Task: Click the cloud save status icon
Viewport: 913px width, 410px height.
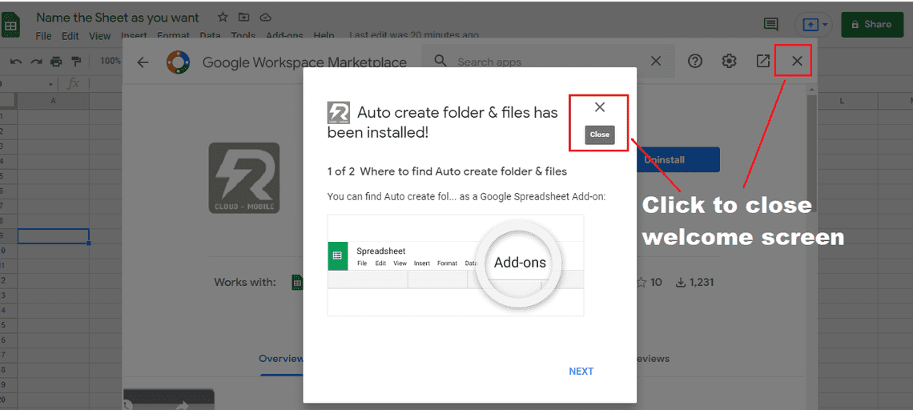Action: click(266, 17)
